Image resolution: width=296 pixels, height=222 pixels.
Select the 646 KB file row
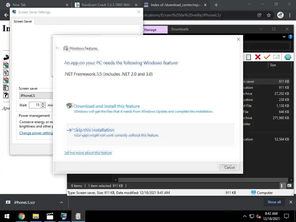266,112
